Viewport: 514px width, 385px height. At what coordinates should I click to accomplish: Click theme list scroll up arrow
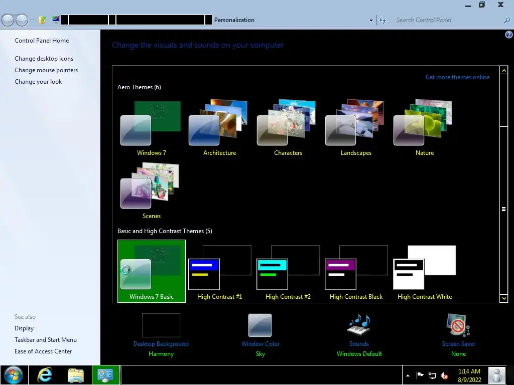504,70
